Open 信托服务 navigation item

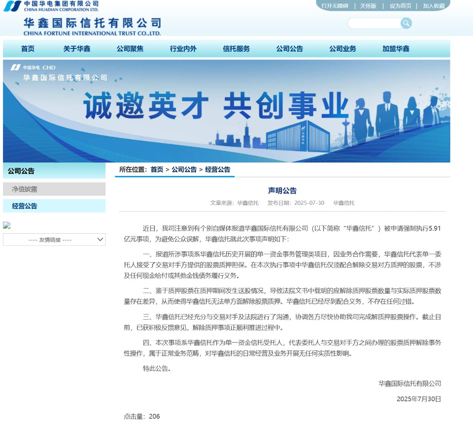pyautogui.click(x=236, y=49)
